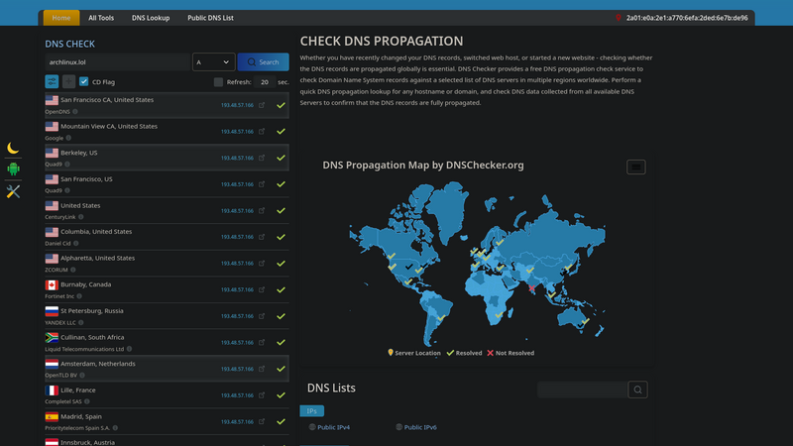Open the map hamburger menu icon
Image resolution: width=793 pixels, height=446 pixels.
pyautogui.click(x=635, y=167)
